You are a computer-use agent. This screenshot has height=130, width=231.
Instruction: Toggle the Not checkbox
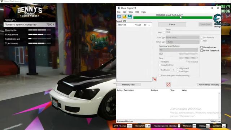click(x=202, y=41)
